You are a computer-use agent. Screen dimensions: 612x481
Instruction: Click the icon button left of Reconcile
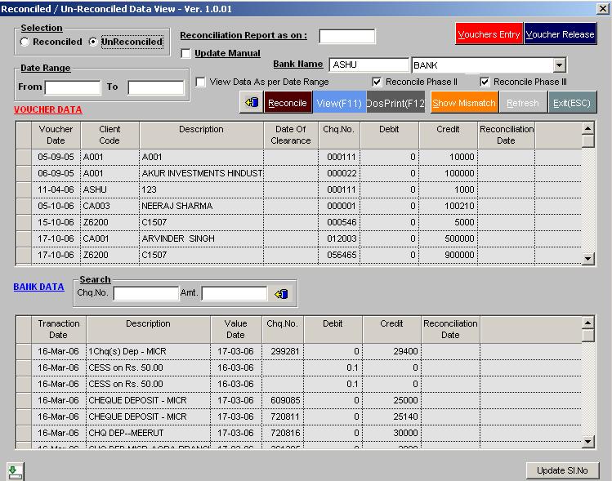(x=251, y=103)
